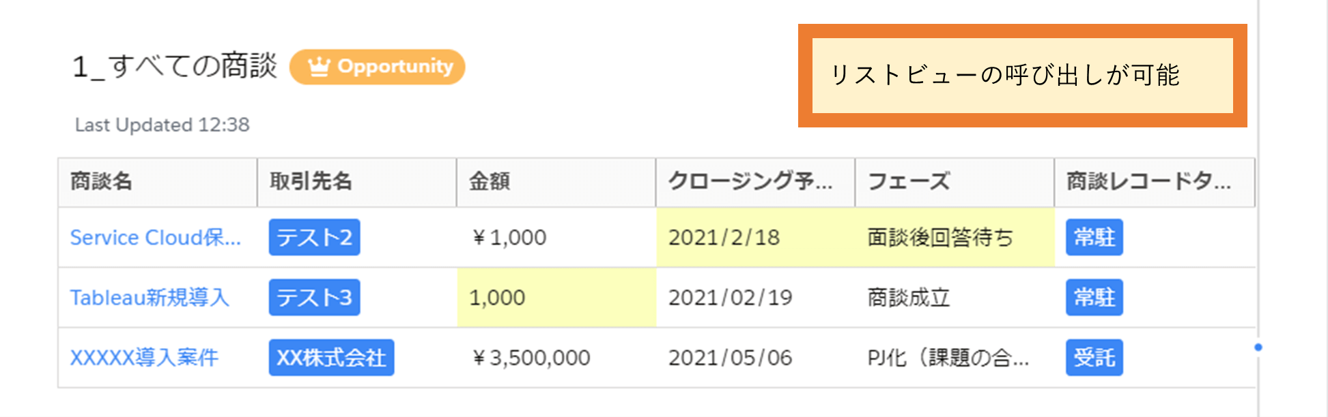Select the orange Opportunity badge
Viewport: 1328px width, 417px height.
point(379,67)
